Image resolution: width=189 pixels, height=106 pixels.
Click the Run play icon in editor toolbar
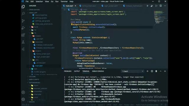tap(147, 6)
